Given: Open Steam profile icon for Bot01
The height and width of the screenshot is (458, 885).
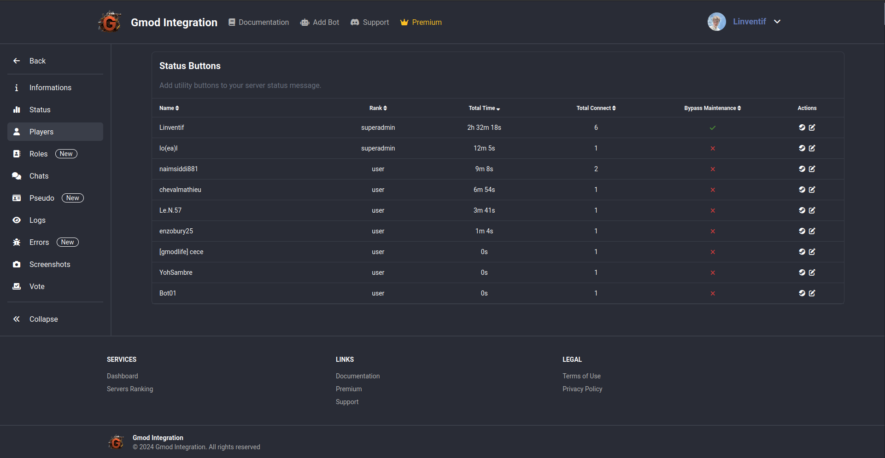Looking at the screenshot, I should [802, 293].
